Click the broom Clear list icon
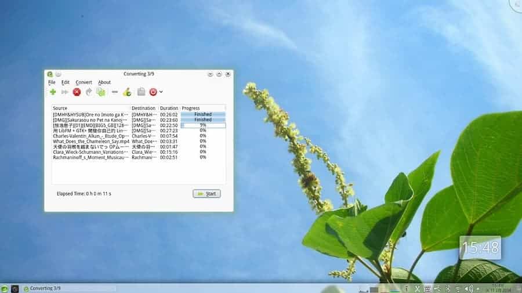The image size is (522, 293). pyautogui.click(x=127, y=92)
